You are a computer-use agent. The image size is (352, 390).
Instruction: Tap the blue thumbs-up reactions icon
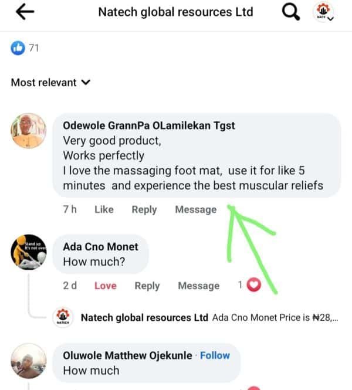click(x=18, y=48)
